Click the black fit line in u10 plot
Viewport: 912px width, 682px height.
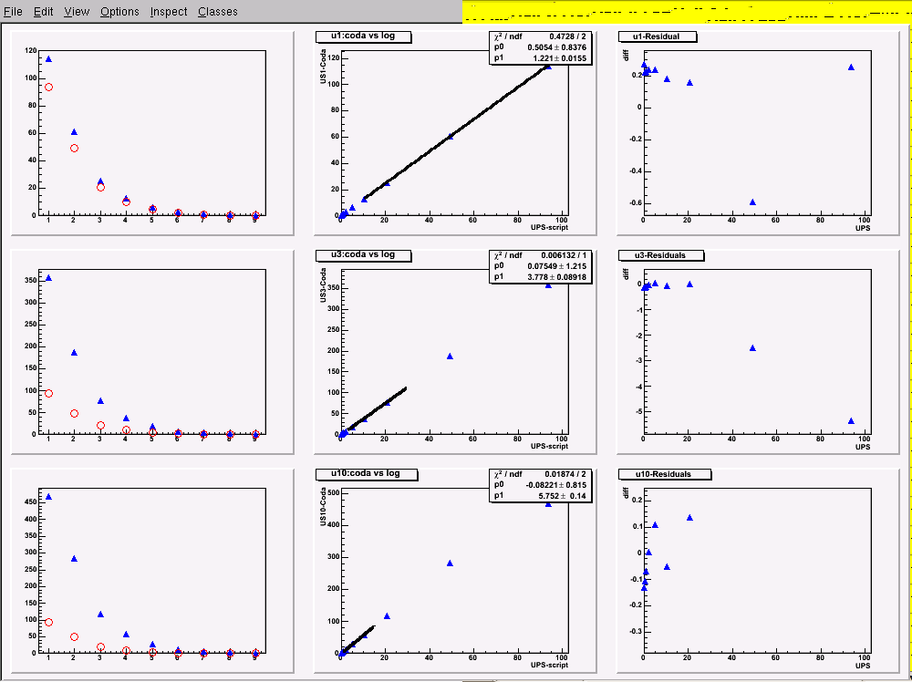pos(358,638)
